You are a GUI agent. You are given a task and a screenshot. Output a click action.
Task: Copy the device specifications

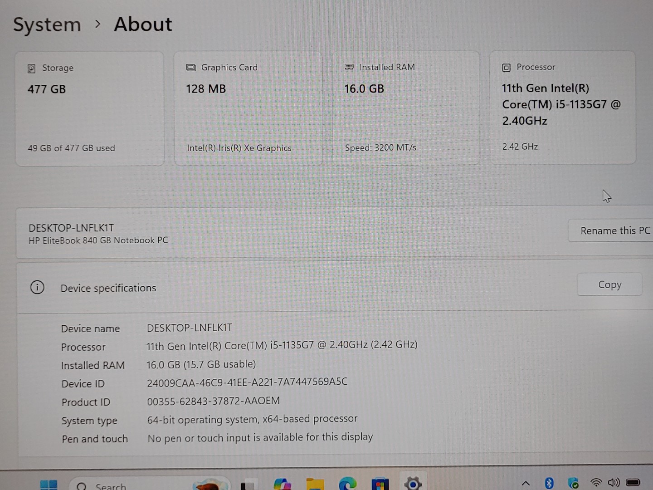point(609,284)
